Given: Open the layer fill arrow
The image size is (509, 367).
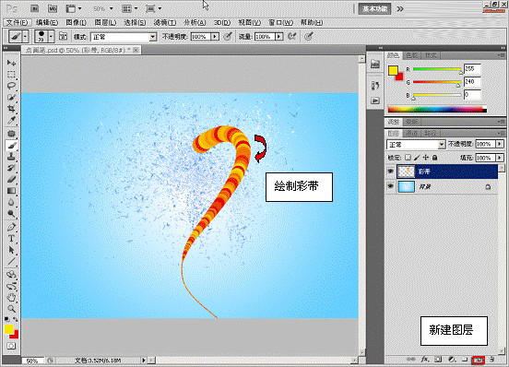Looking at the screenshot, I should [x=500, y=158].
